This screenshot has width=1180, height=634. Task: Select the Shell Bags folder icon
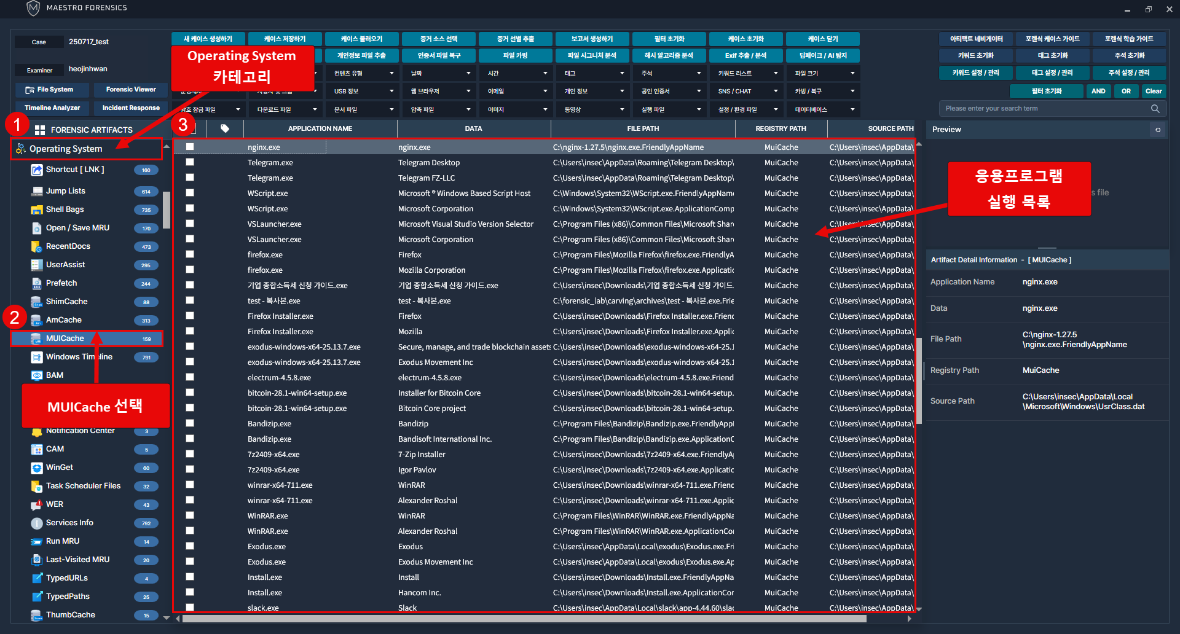point(37,209)
